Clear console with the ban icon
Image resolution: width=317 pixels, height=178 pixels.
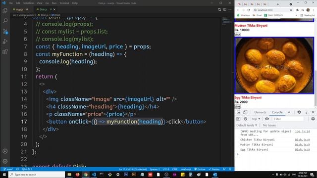pyautogui.click(x=246, y=119)
